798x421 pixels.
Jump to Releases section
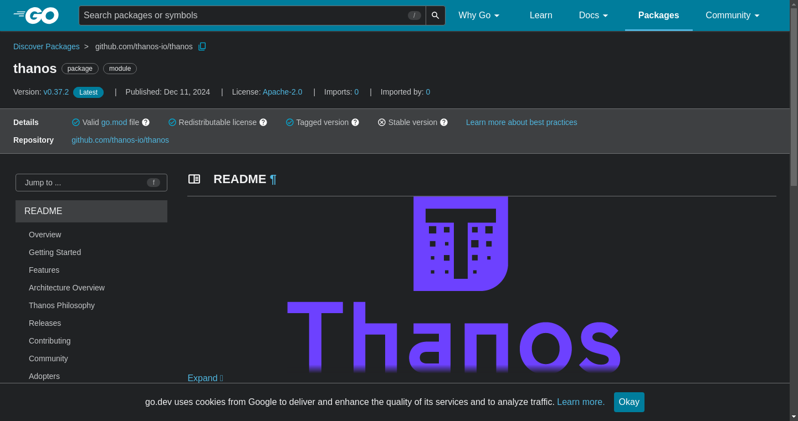pyautogui.click(x=45, y=323)
